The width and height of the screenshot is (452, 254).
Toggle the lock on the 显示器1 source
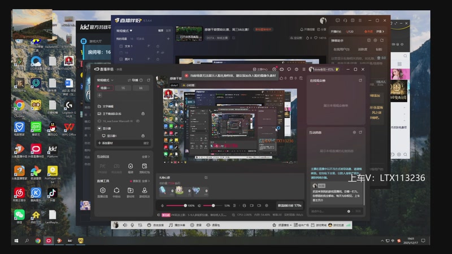143,135
